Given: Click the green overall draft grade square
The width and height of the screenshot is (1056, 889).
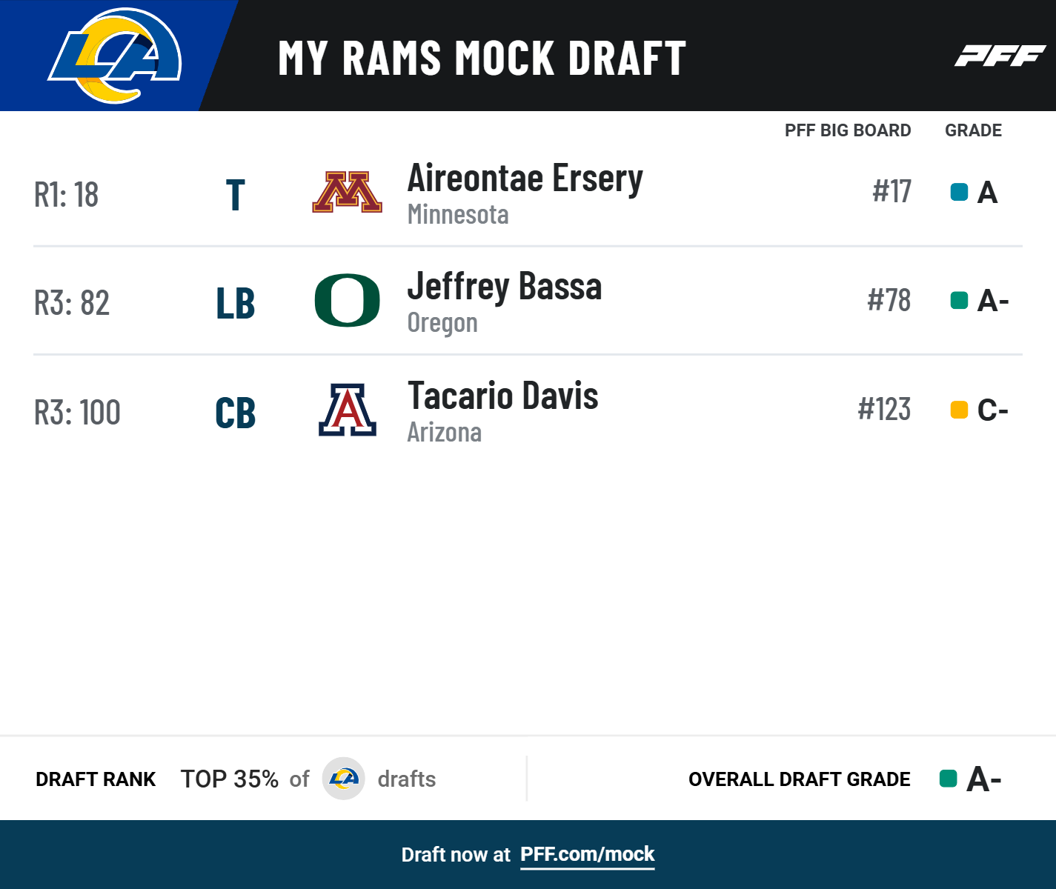Looking at the screenshot, I should [x=948, y=779].
